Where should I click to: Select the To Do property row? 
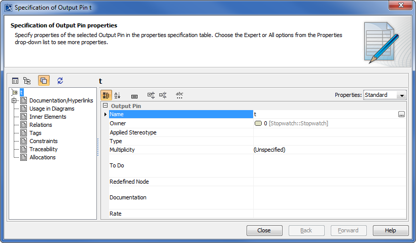tap(257, 165)
